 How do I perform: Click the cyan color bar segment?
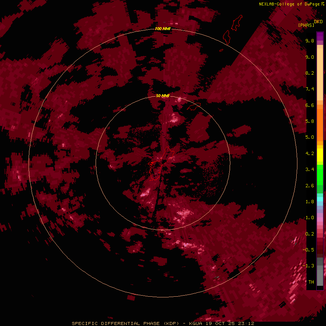320,199
